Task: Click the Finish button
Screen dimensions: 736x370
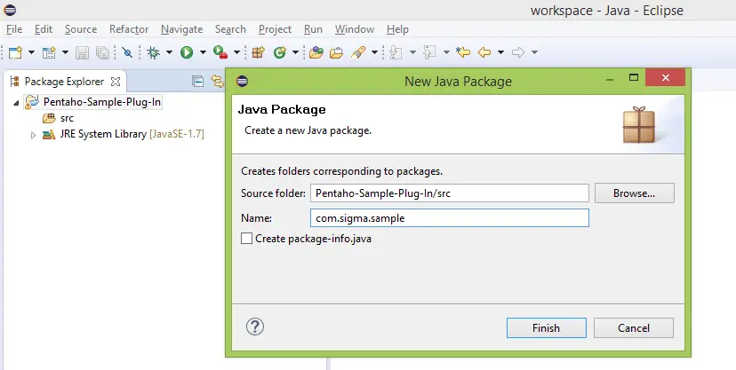Action: (547, 327)
